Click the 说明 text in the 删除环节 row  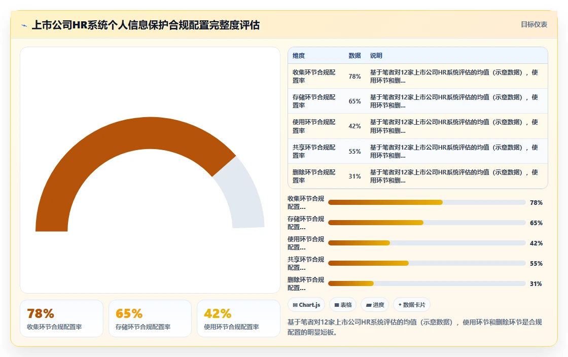pyautogui.click(x=454, y=176)
